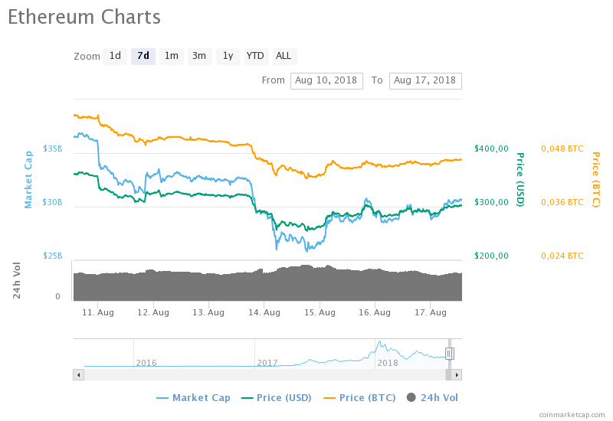Click the navigator scroll left arrow
The width and height of the screenshot is (613, 421).
[77, 374]
